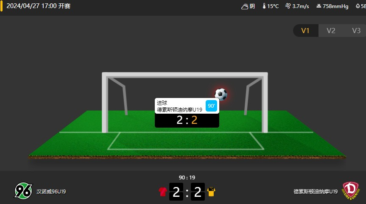Click the home team score digit at bottom

coord(176,192)
